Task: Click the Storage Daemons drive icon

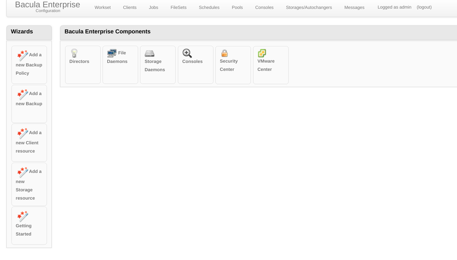Action: [x=150, y=53]
